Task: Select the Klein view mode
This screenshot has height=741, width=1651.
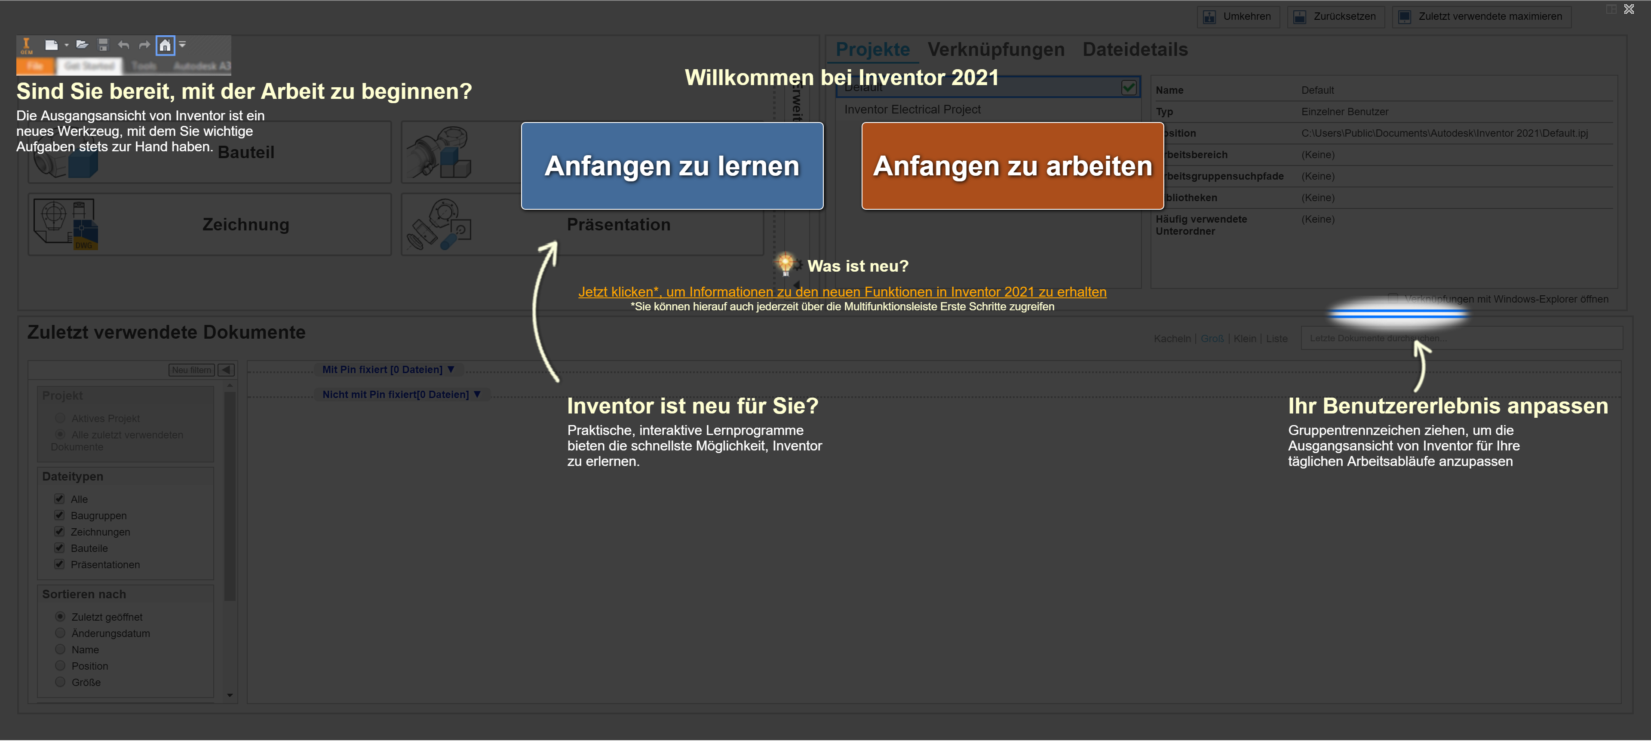Action: [1245, 339]
